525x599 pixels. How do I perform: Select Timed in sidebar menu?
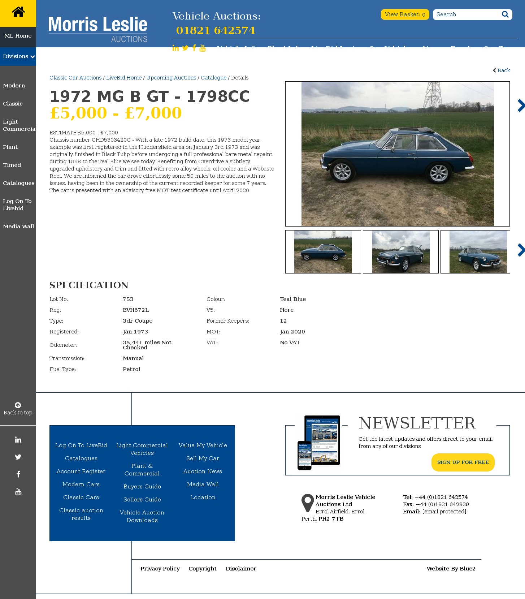pos(12,165)
